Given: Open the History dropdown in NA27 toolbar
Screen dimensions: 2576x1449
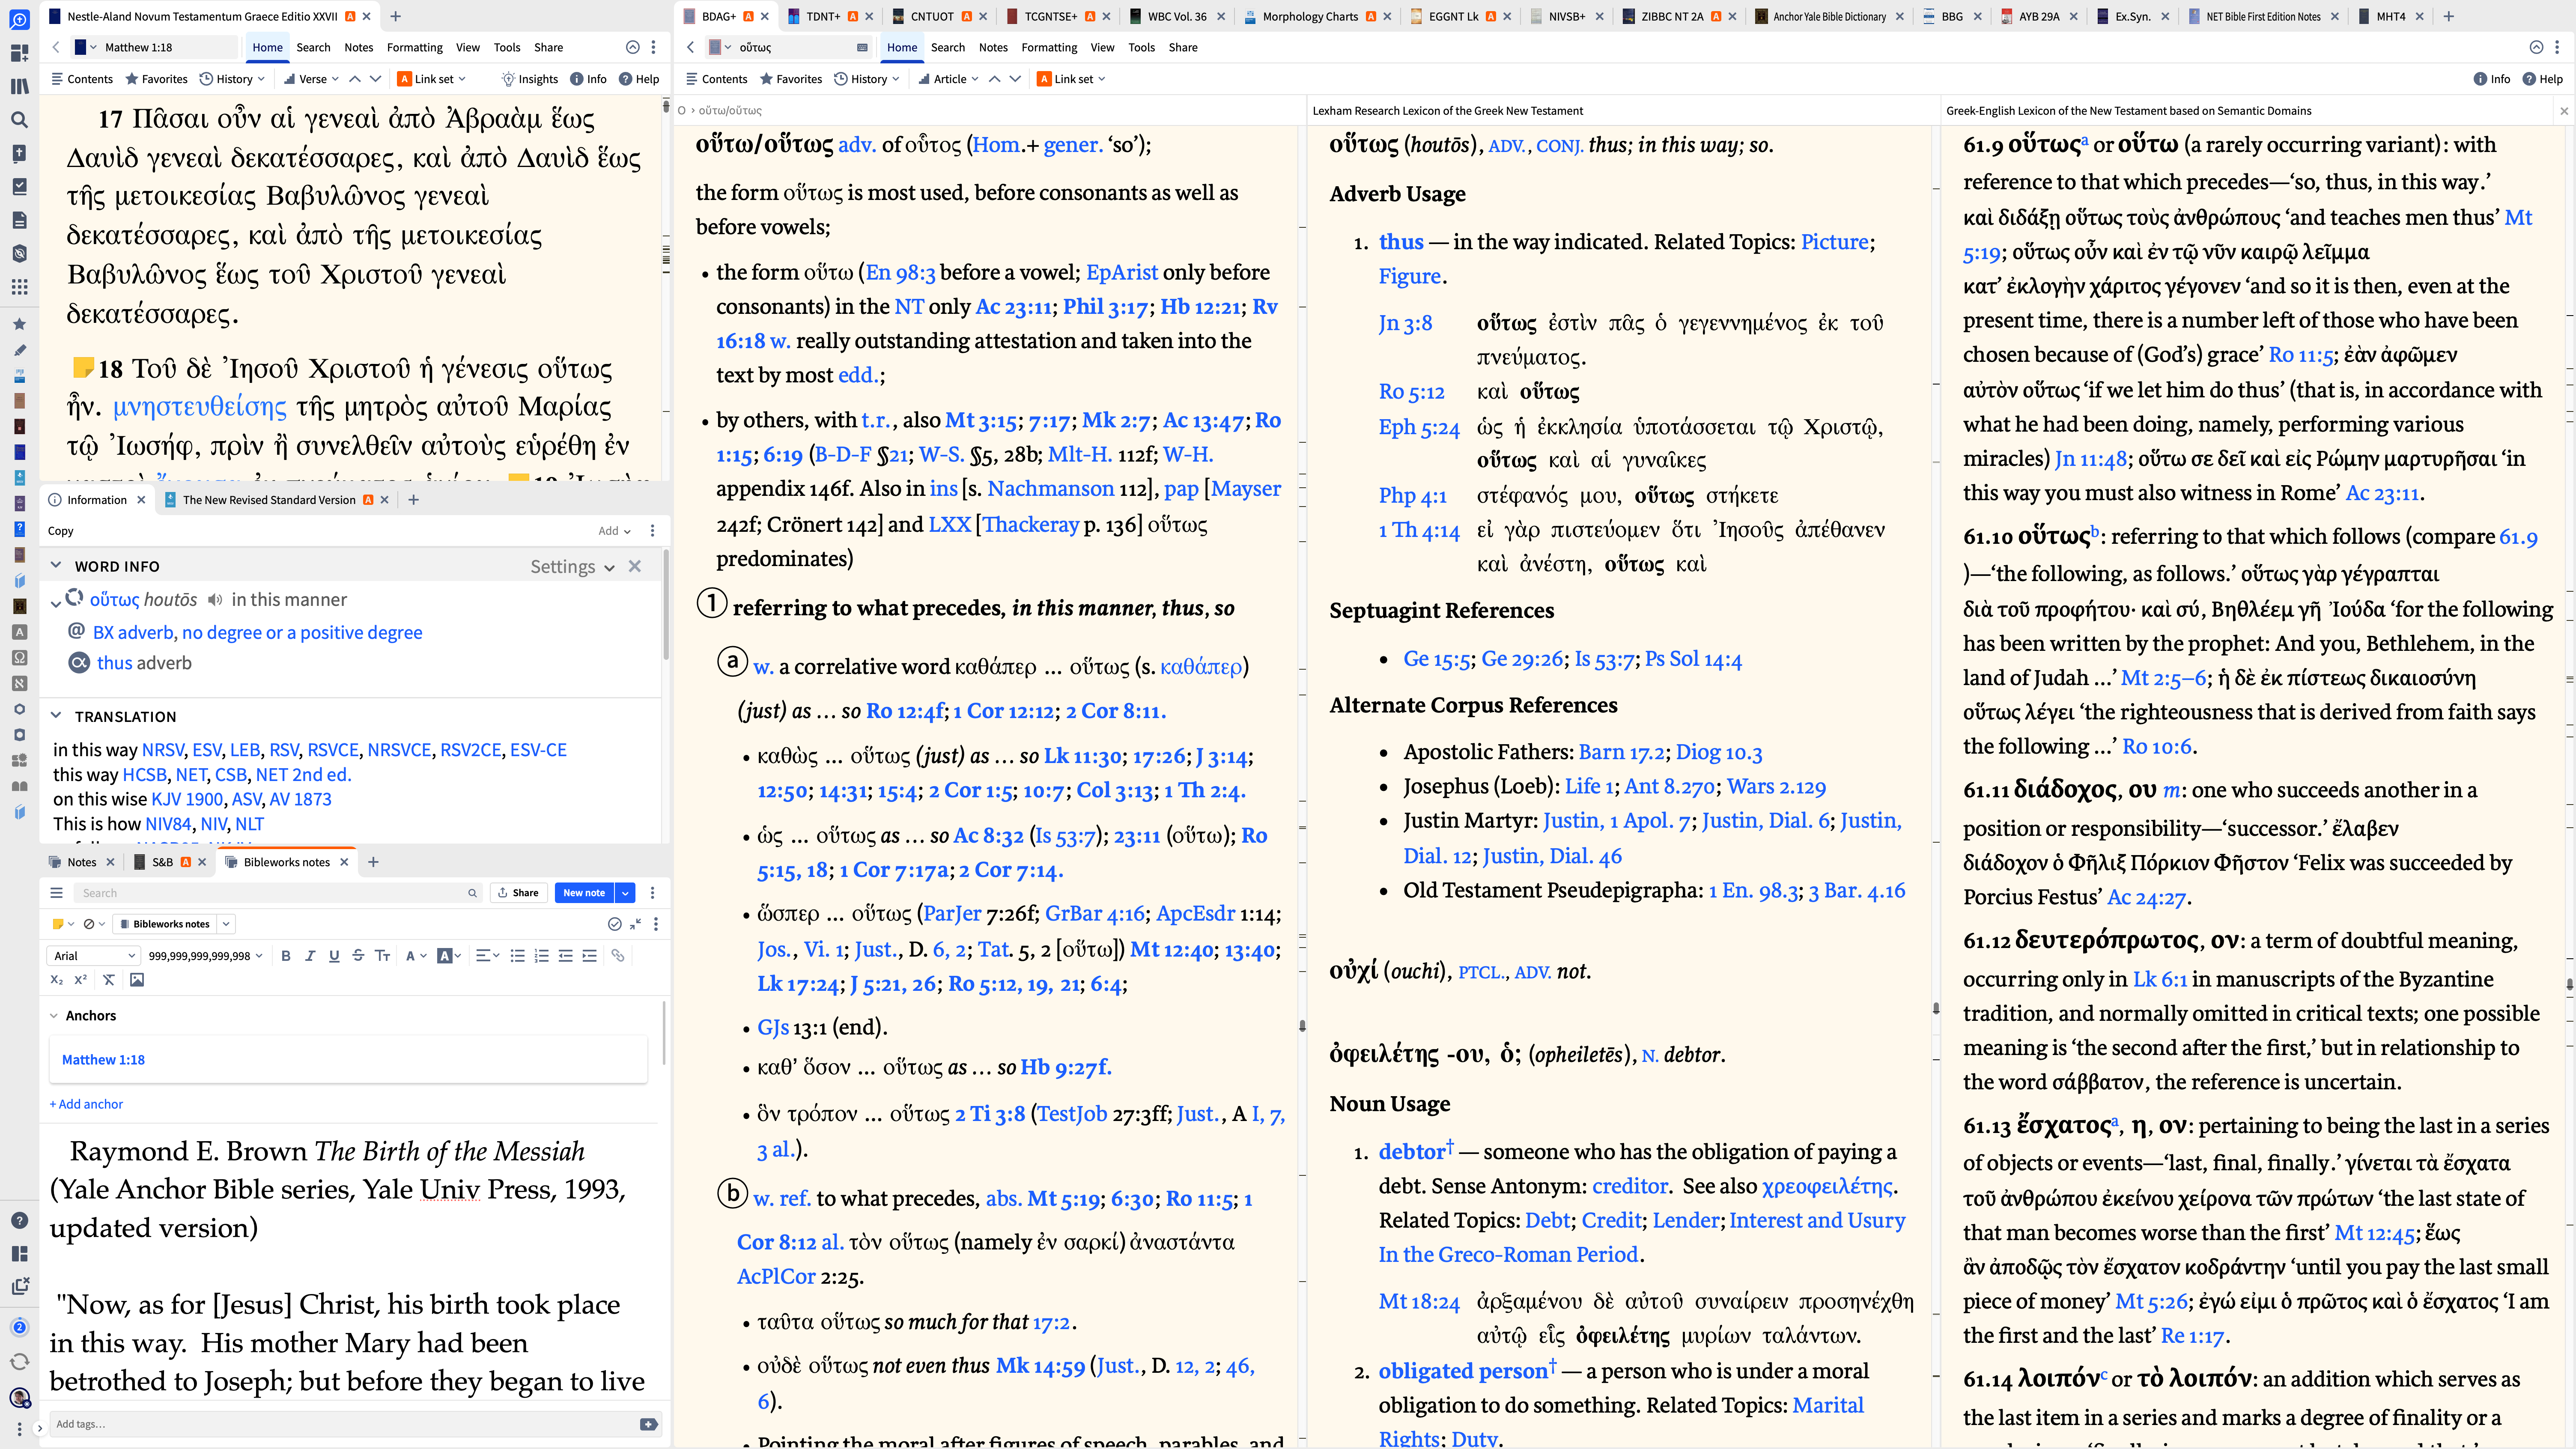Looking at the screenshot, I should coord(232,79).
